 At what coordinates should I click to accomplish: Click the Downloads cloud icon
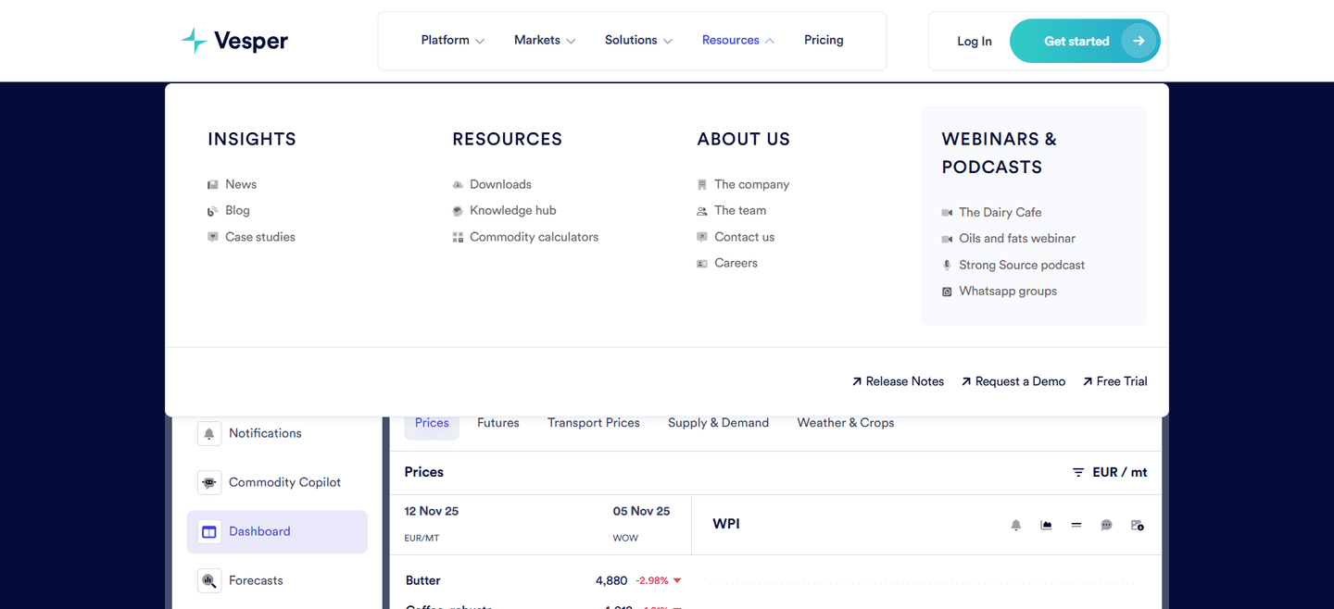(x=458, y=185)
